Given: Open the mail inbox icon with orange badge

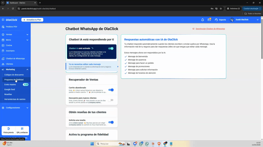Looking at the screenshot, I should click(209, 20).
